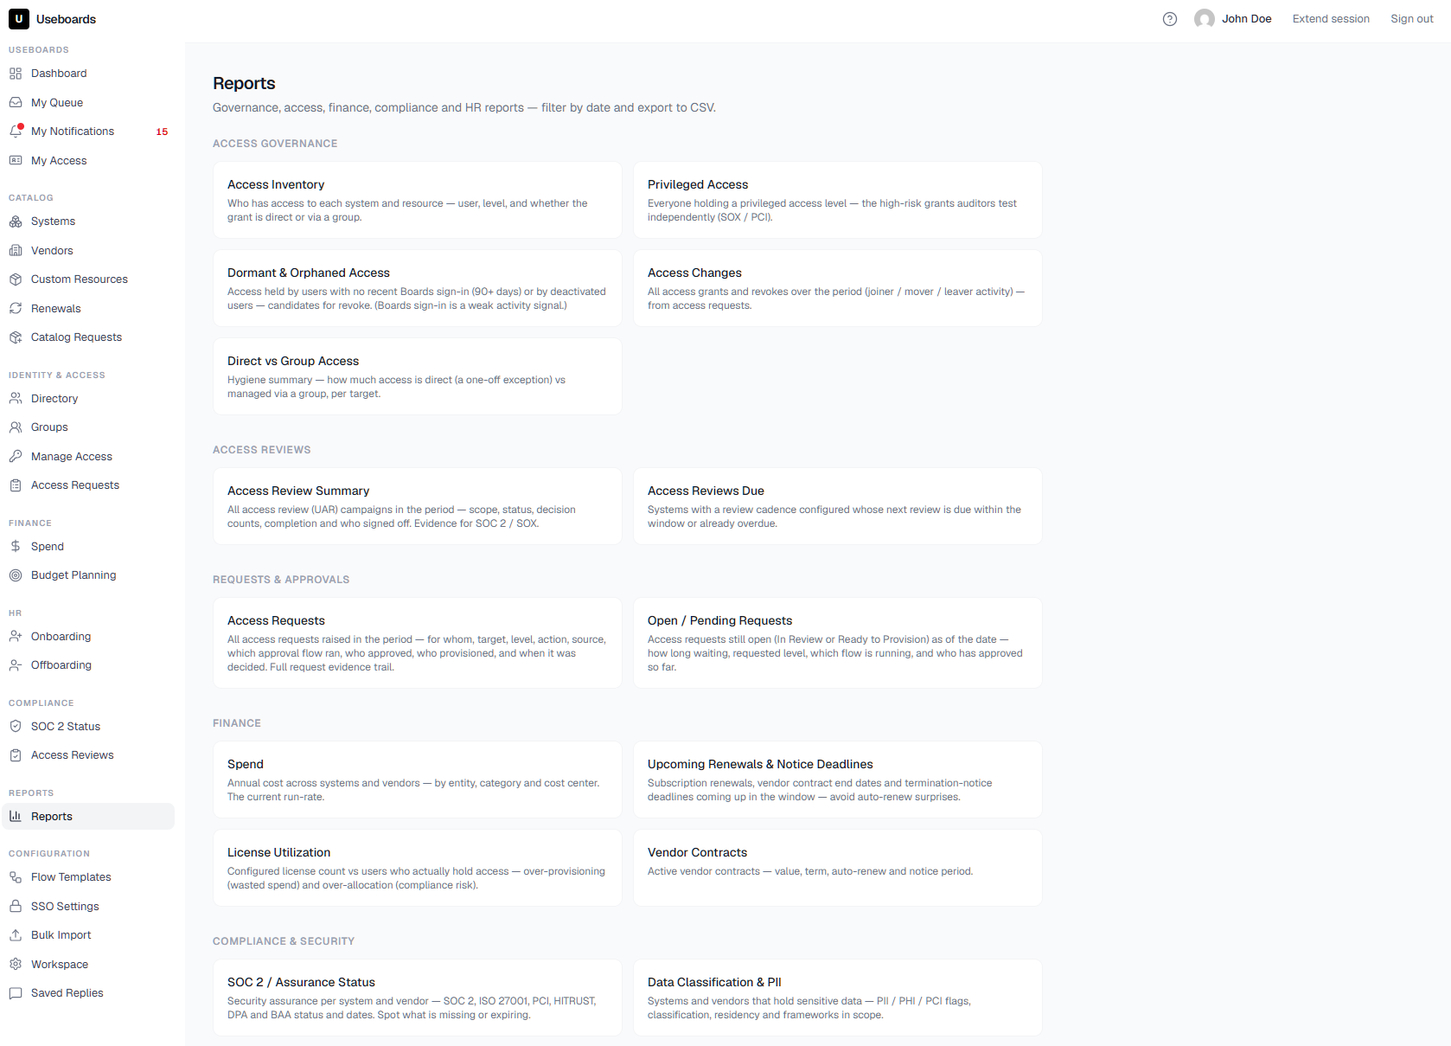1451x1046 pixels.
Task: Click the Budget Planning target icon
Action: click(x=16, y=575)
